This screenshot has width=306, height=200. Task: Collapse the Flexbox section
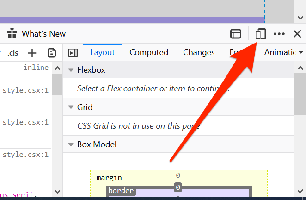[x=71, y=70]
